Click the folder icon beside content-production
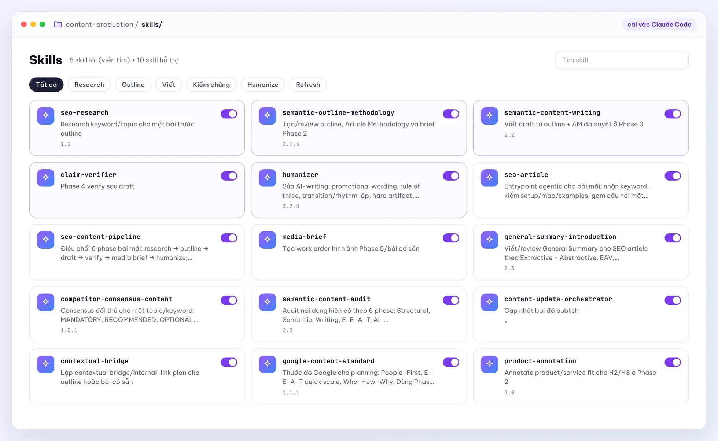The image size is (718, 441). point(58,25)
